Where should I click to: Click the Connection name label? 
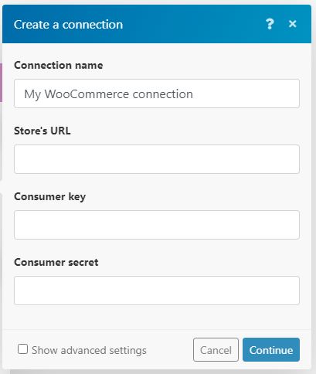click(59, 65)
